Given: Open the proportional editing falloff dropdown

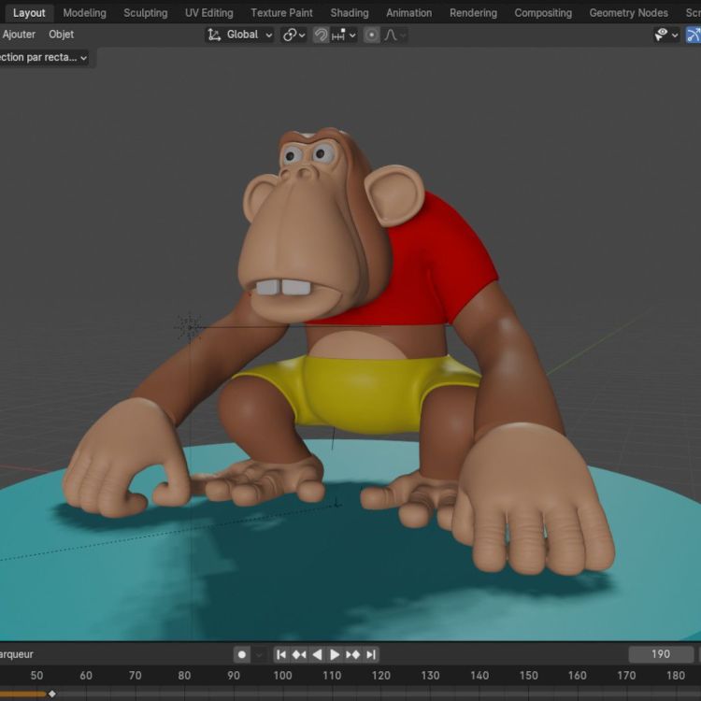Looking at the screenshot, I should 394,35.
